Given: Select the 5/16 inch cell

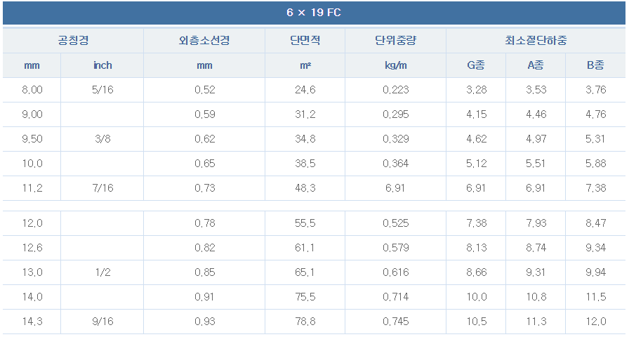Looking at the screenshot, I should (x=102, y=90).
